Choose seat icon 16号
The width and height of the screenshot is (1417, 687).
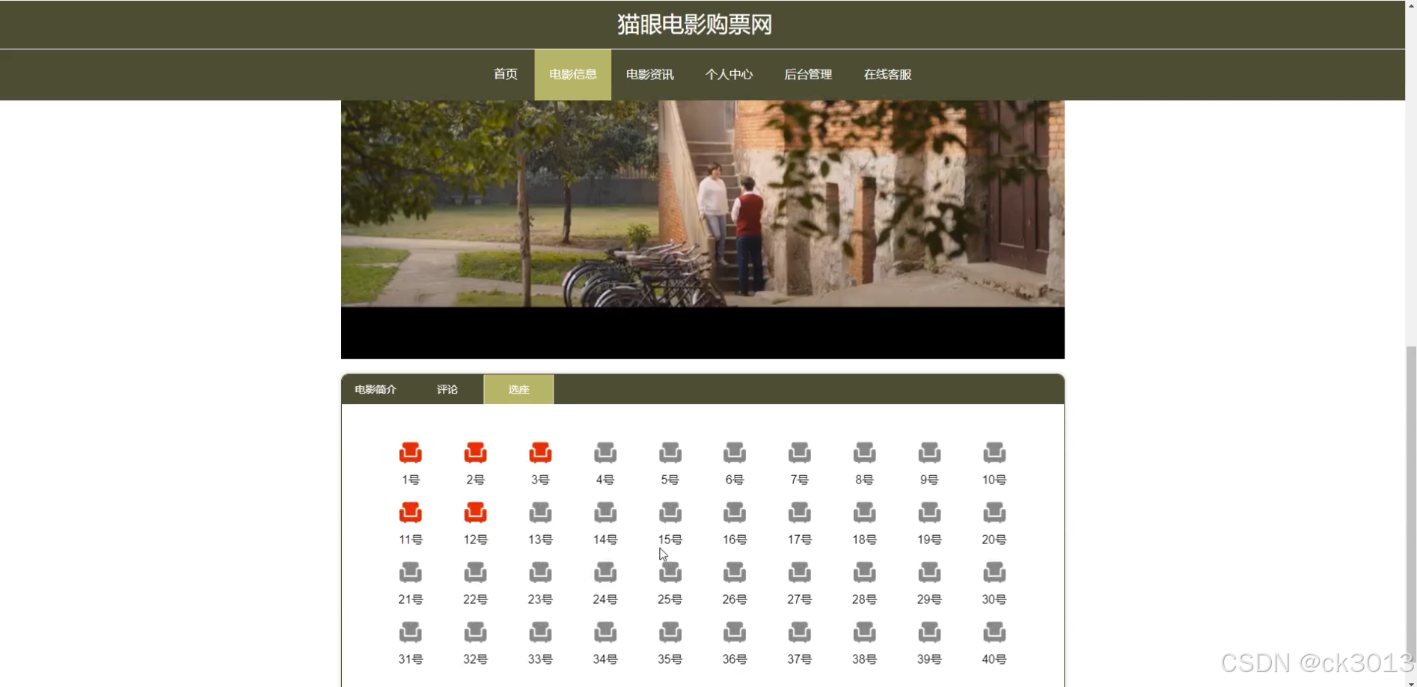[735, 513]
